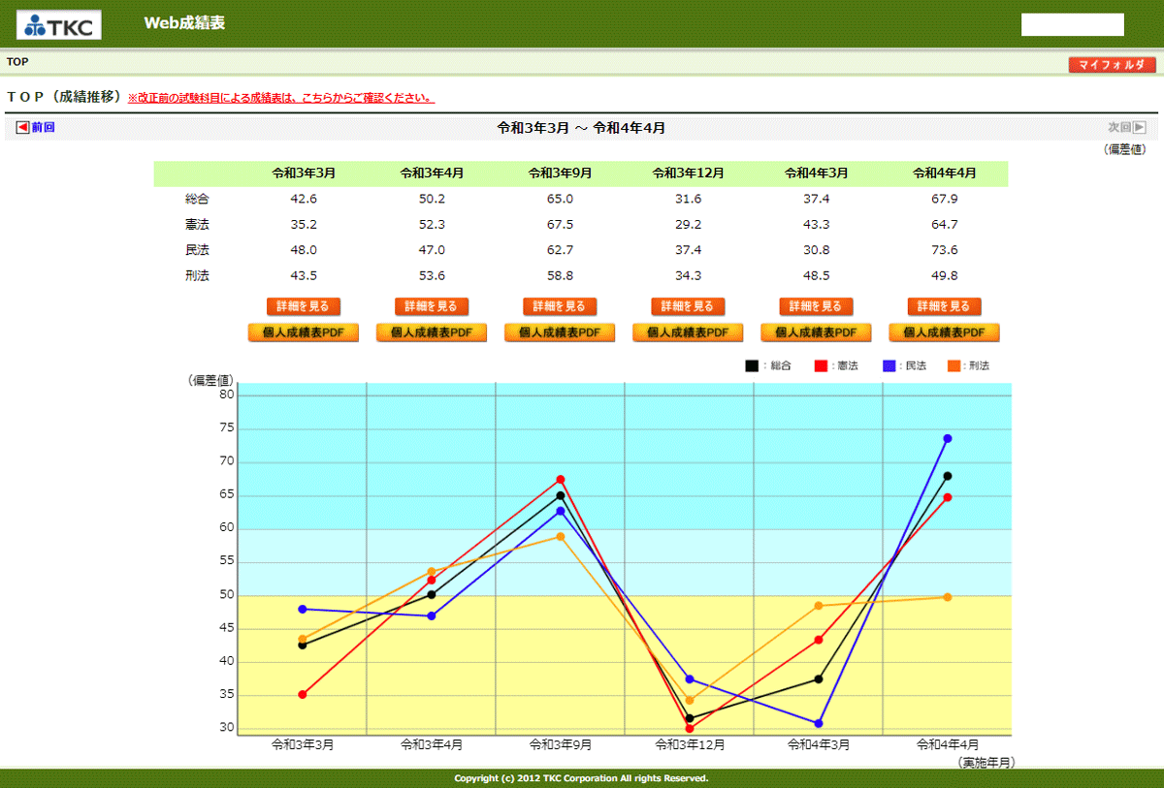
Task: Click the red 憲法 legend swatch
Action: [820, 365]
